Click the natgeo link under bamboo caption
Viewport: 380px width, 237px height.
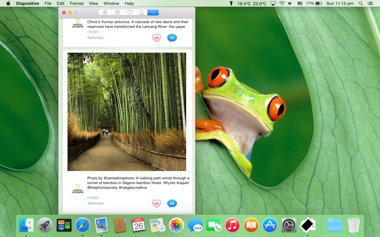[x=93, y=197]
